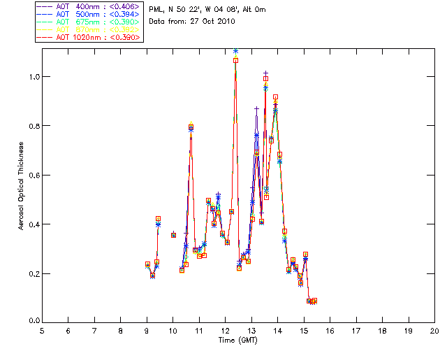Screen dimensions: 447x358
Task: Click the x-axis label 14
Action: (278, 331)
